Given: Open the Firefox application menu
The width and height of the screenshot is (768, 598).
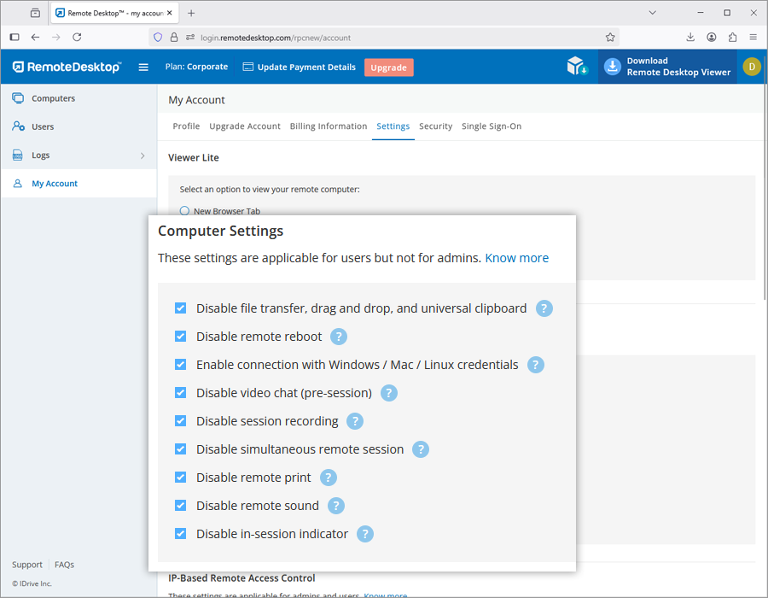Looking at the screenshot, I should (x=753, y=38).
